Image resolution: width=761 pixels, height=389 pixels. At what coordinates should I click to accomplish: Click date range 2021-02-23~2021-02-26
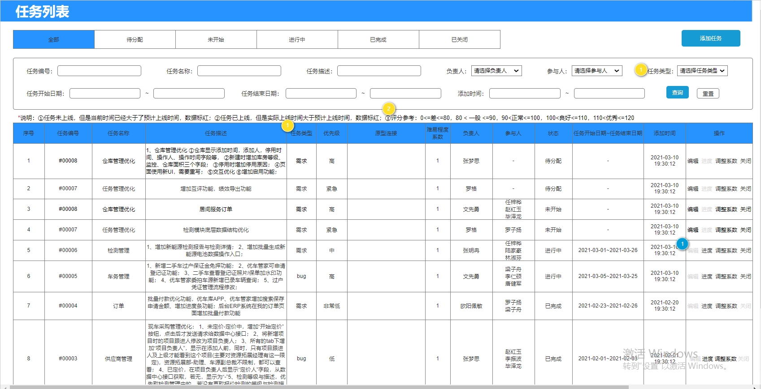coord(608,306)
